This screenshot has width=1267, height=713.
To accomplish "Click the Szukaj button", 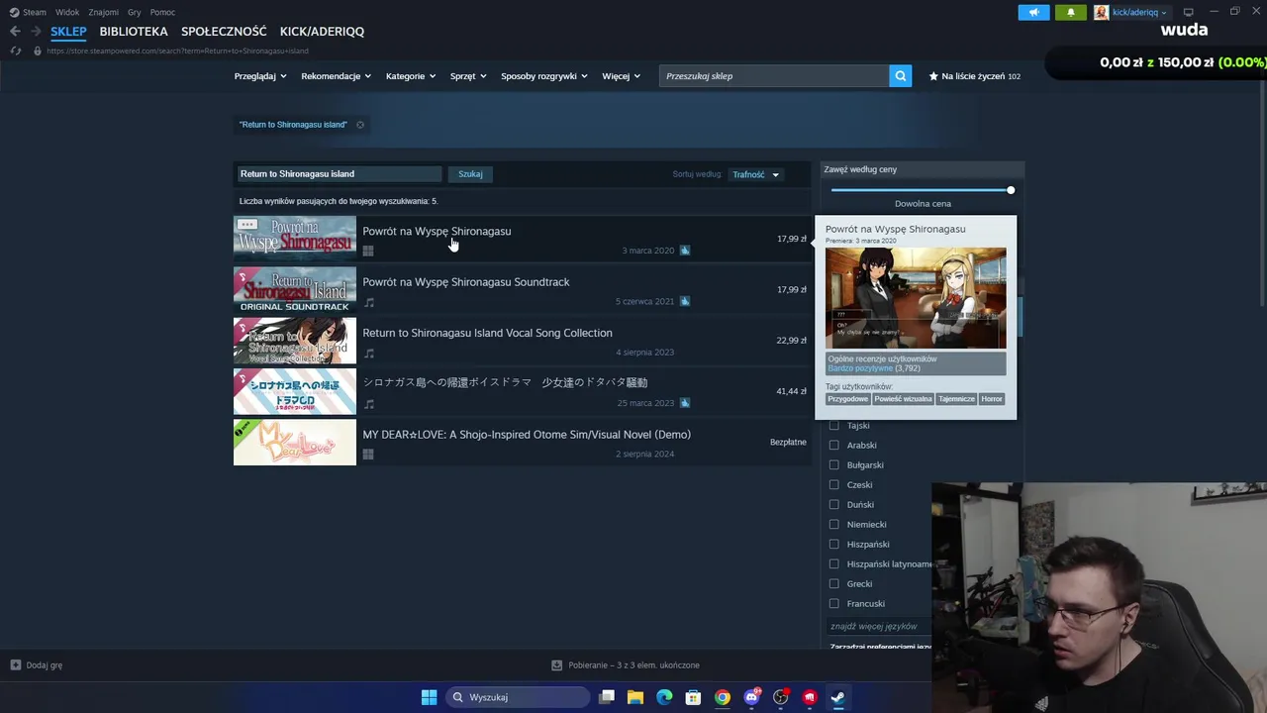I will (470, 174).
